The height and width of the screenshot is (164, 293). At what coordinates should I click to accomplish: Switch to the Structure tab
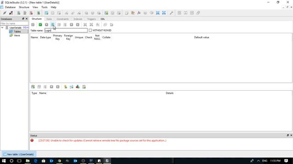37,19
